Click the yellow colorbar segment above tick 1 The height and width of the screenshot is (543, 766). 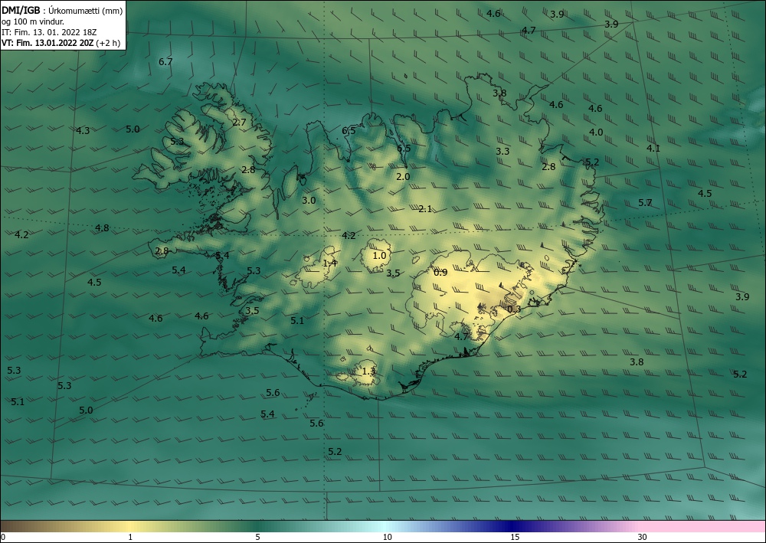coord(130,526)
